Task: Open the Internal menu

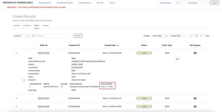Action: 112,3
